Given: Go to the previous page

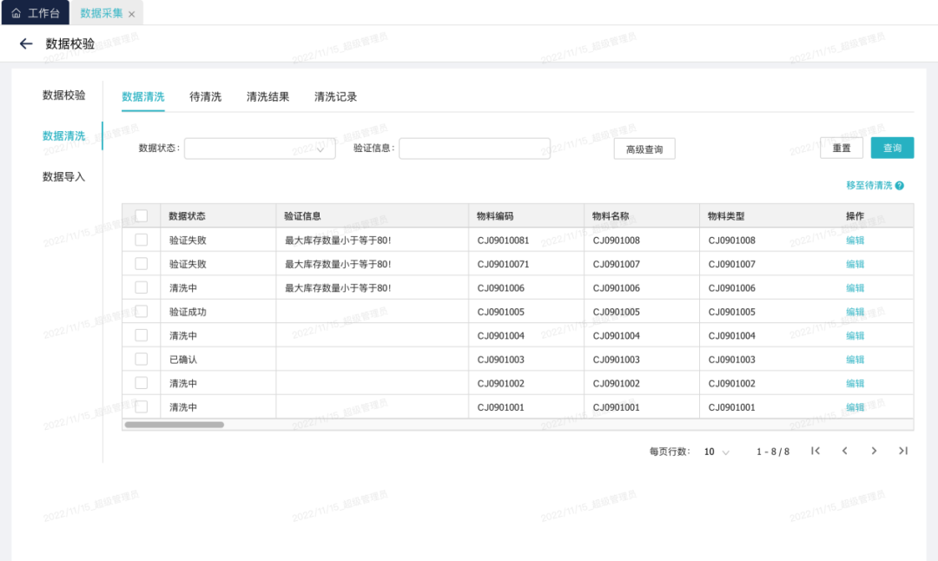Looking at the screenshot, I should [x=844, y=451].
